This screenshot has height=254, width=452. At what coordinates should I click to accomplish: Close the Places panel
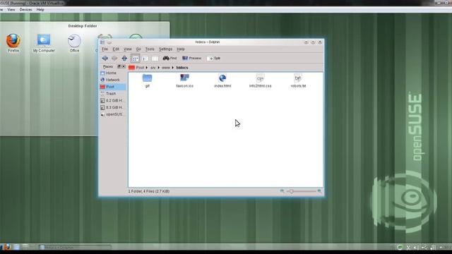point(124,66)
